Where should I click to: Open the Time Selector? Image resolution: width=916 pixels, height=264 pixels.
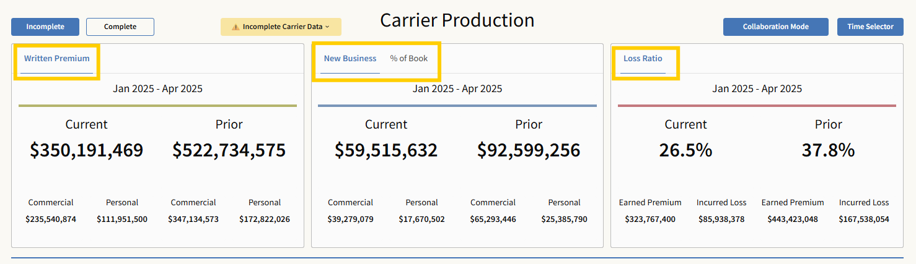point(870,27)
